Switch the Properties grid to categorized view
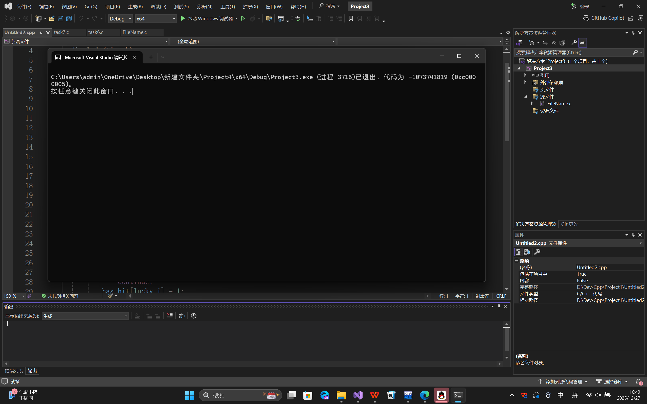This screenshot has width=647, height=404. (x=518, y=252)
